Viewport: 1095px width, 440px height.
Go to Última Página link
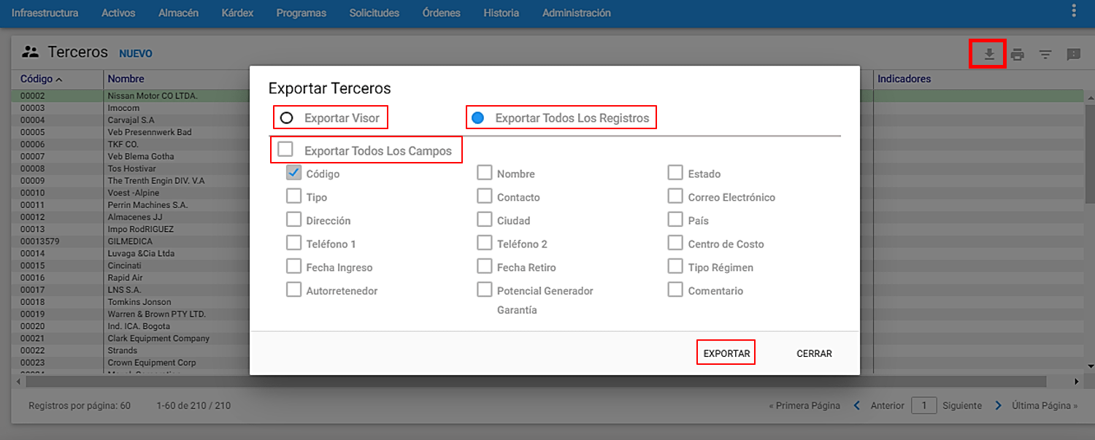coord(1045,405)
